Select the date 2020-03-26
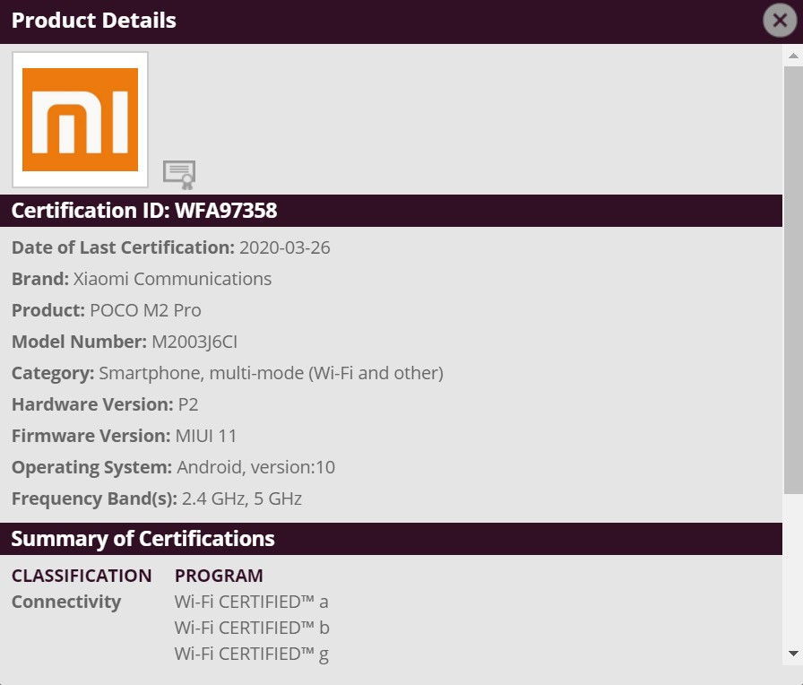 (x=285, y=247)
